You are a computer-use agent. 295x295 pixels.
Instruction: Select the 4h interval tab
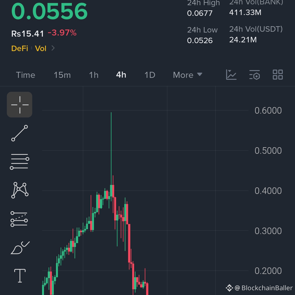point(121,75)
